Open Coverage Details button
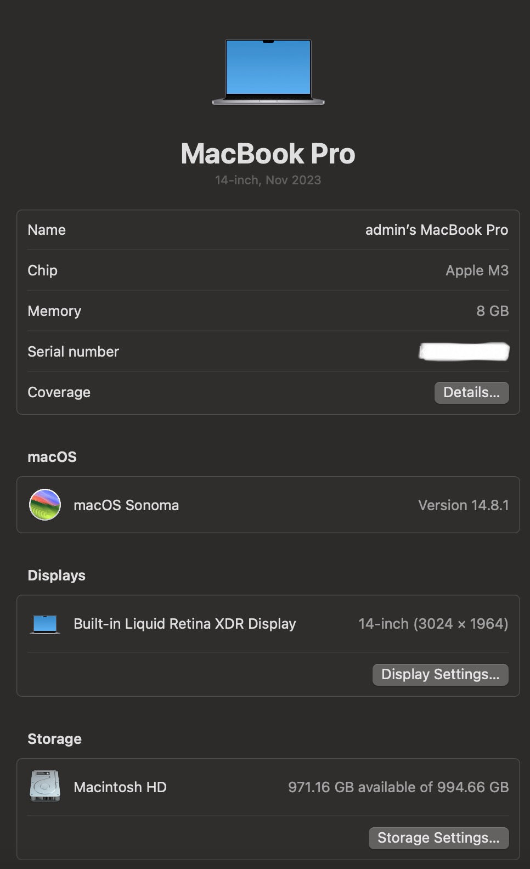Viewport: 530px width, 869px height. pyautogui.click(x=471, y=393)
